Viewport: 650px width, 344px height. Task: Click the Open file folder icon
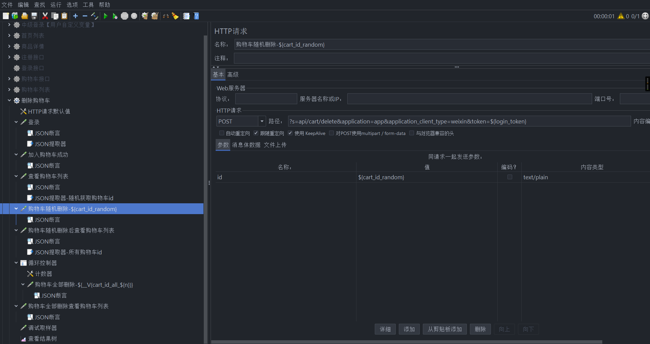pyautogui.click(x=24, y=16)
